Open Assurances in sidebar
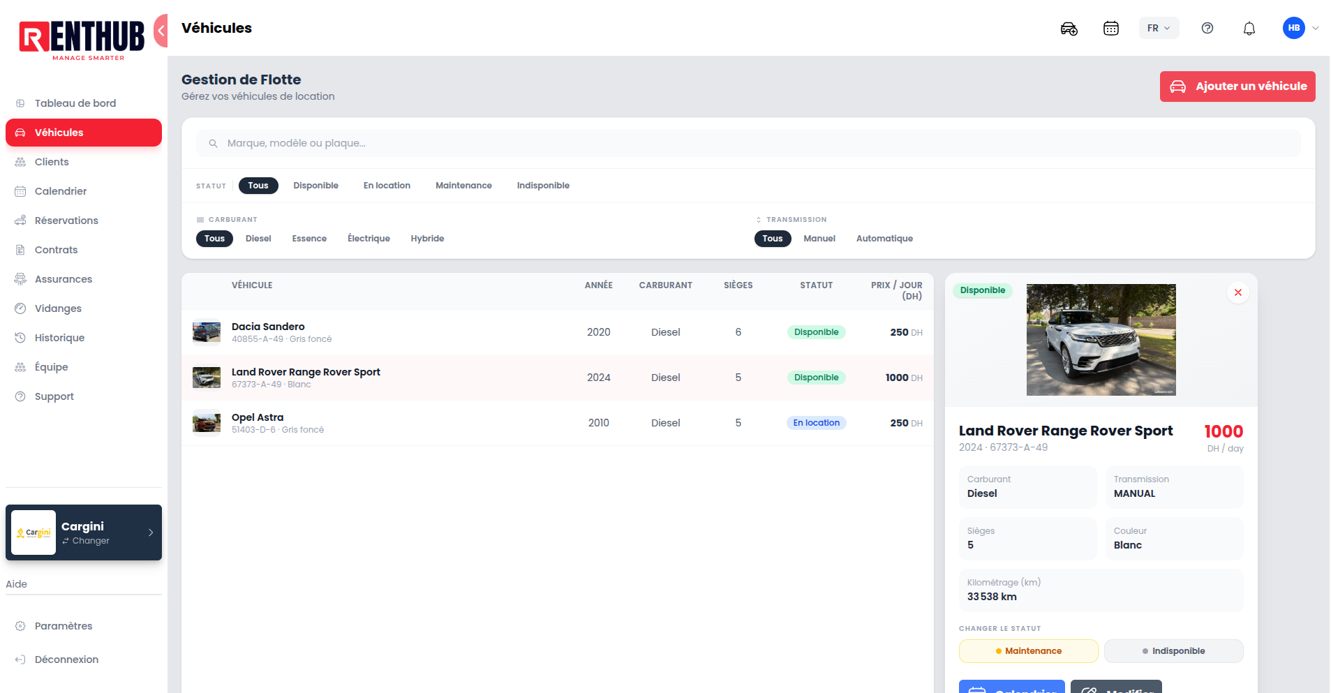Viewport: 1331px width, 693px height. pyautogui.click(x=84, y=279)
